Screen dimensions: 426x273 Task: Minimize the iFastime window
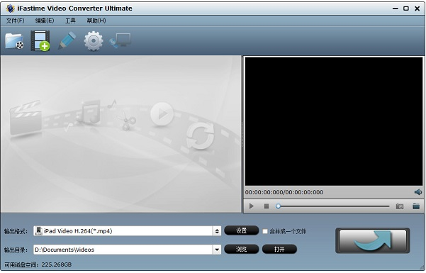click(395, 9)
